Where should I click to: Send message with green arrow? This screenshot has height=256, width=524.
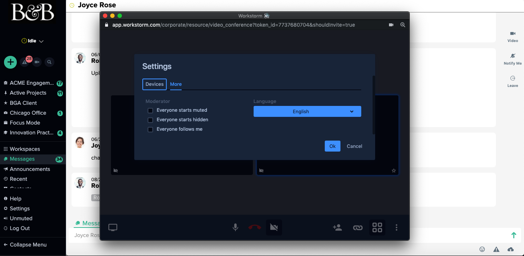514,235
